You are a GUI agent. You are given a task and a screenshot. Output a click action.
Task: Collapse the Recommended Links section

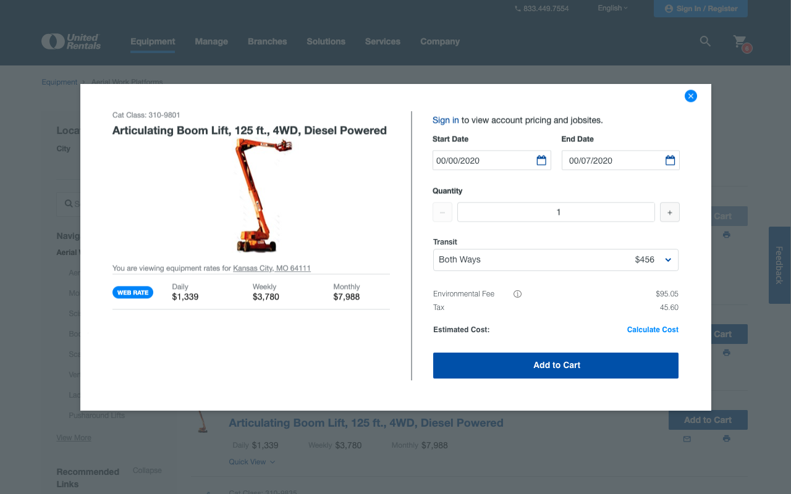147,471
